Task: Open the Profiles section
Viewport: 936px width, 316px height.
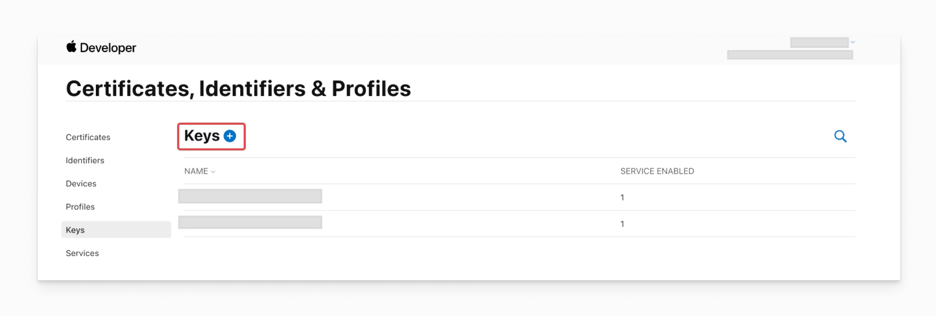Action: 80,207
